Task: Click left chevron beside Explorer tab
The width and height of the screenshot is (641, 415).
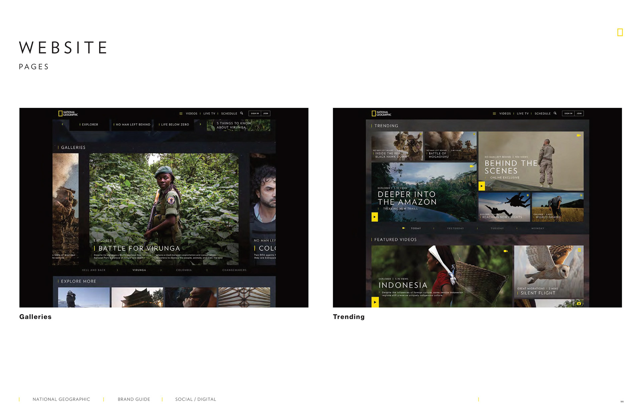Action: 62,124
